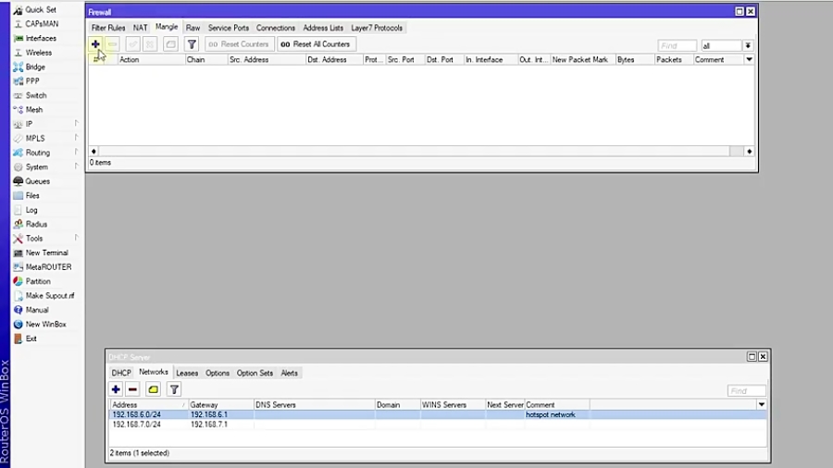The height and width of the screenshot is (468, 833).
Task: Select the 192.168.7.0/24 network row
Action: pyautogui.click(x=438, y=425)
